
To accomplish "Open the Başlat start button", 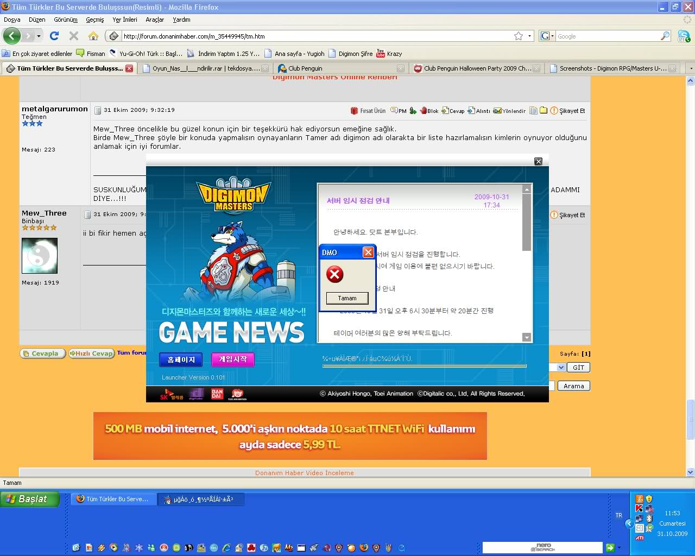I will (x=30, y=499).
